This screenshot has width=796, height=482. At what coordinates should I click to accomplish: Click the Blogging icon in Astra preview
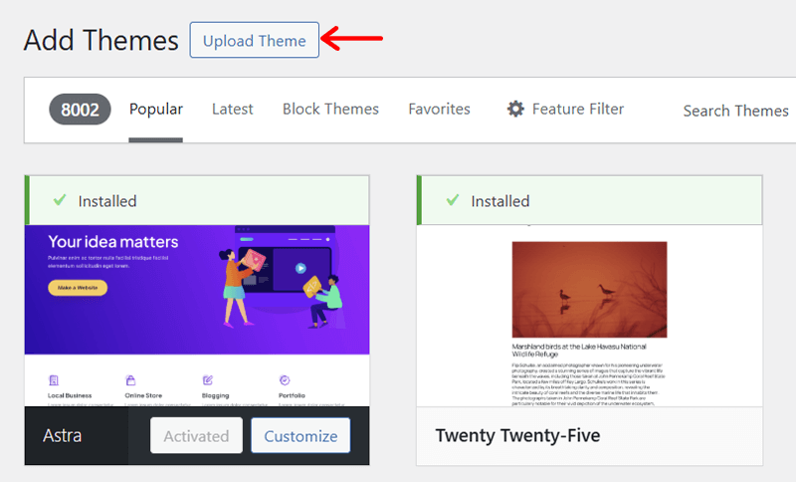coord(208,379)
